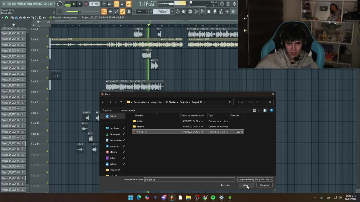360x202 pixels.
Task: Toggle overdub recording mode icon
Action: [x=122, y=4]
